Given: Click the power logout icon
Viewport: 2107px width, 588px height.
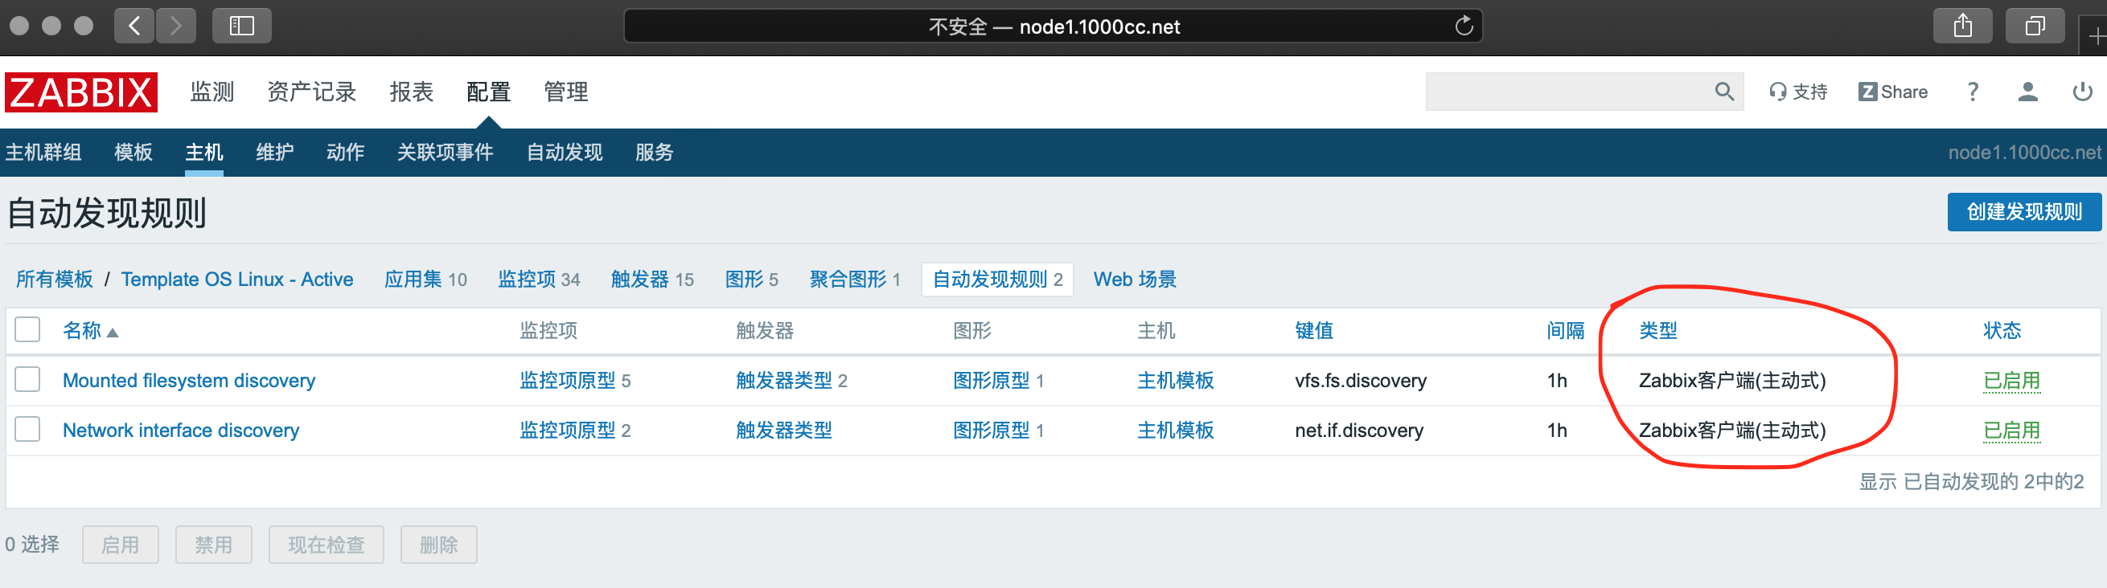Looking at the screenshot, I should (2081, 92).
